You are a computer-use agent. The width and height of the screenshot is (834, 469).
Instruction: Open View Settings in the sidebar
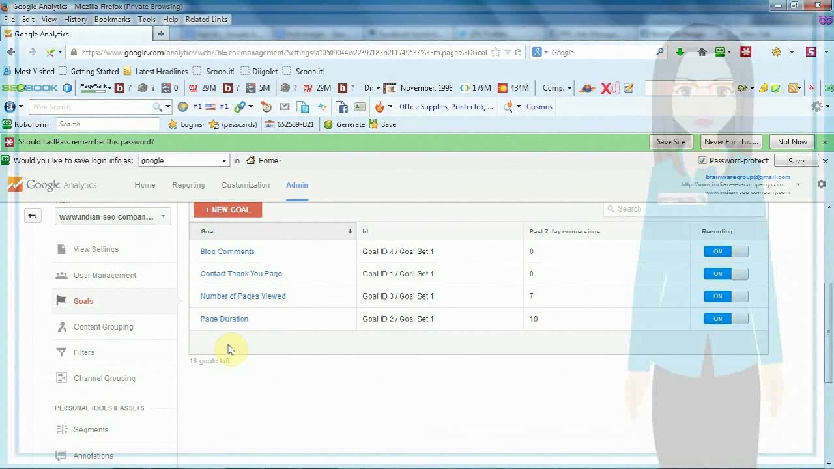[96, 249]
